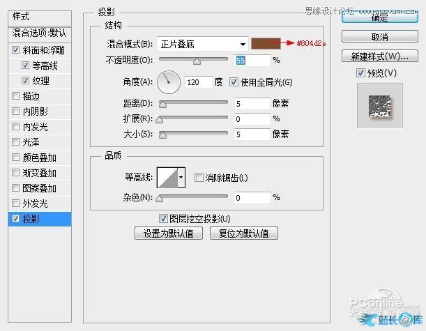Click the 不透明度 opacity input field
The height and width of the screenshot is (331, 426).
252,61
